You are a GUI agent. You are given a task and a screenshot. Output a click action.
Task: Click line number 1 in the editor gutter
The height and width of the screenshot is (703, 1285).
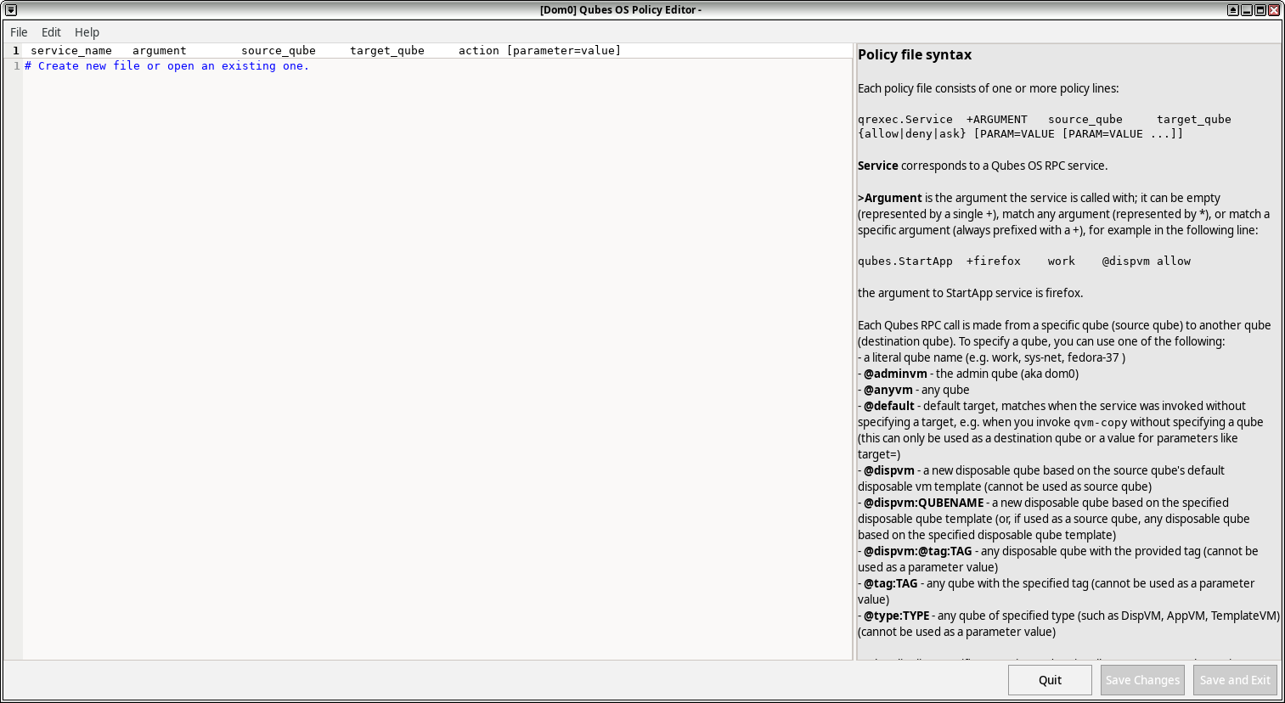pyautogui.click(x=16, y=65)
